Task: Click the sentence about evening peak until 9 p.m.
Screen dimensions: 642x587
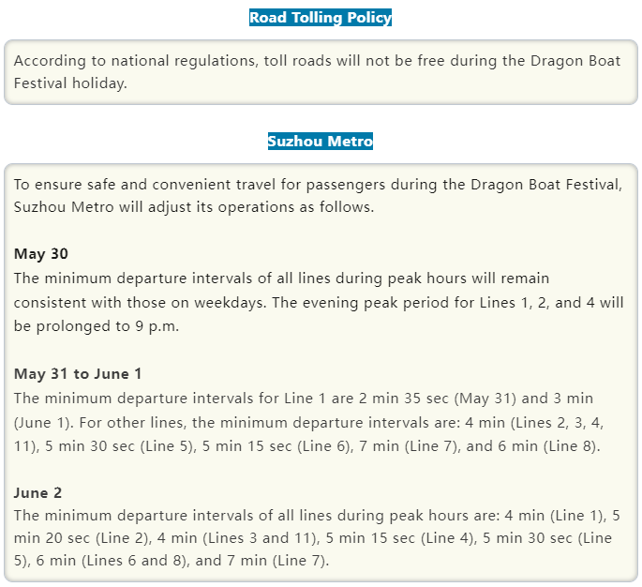Action: click(319, 314)
